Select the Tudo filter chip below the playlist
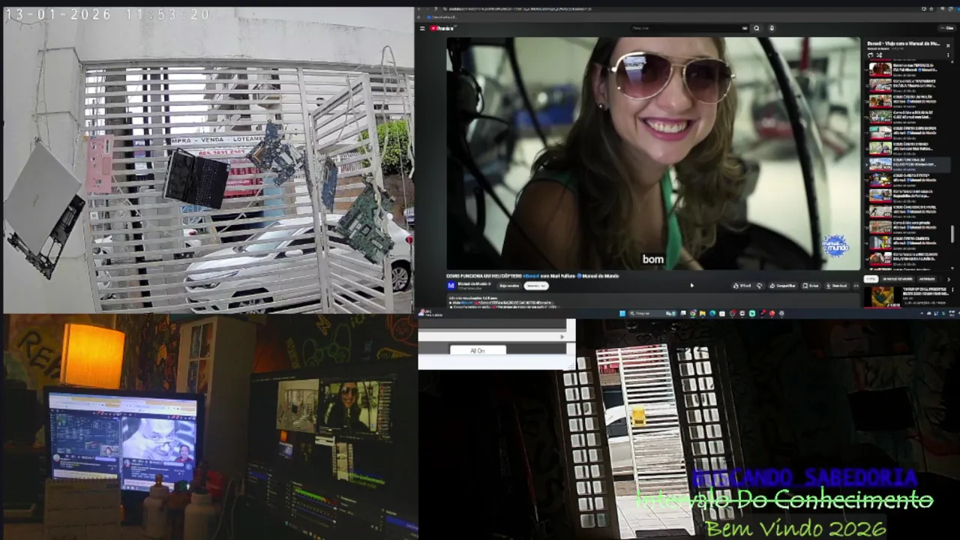 click(871, 279)
